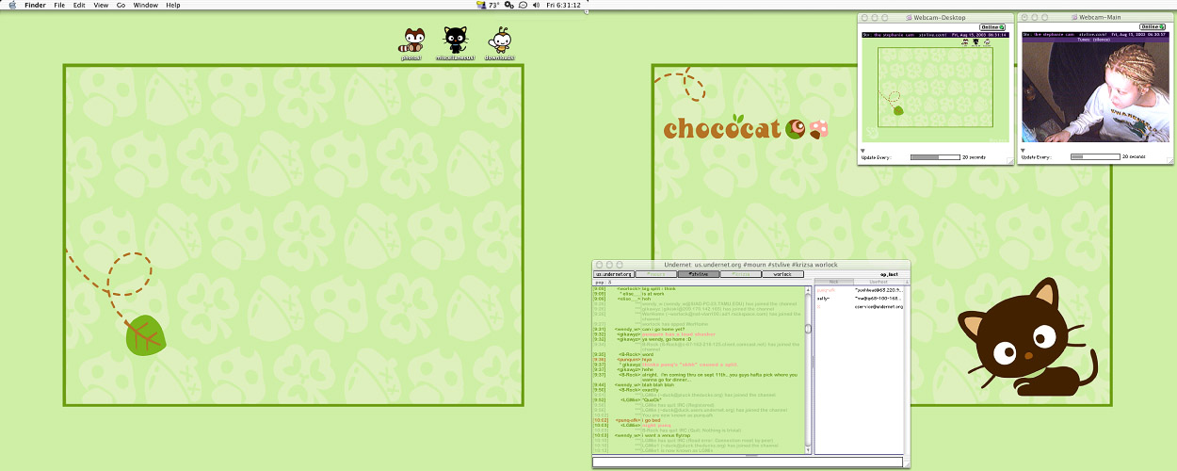Image resolution: width=1177 pixels, height=471 pixels.
Task: Click the Apple menu icon
Action: (x=12, y=5)
